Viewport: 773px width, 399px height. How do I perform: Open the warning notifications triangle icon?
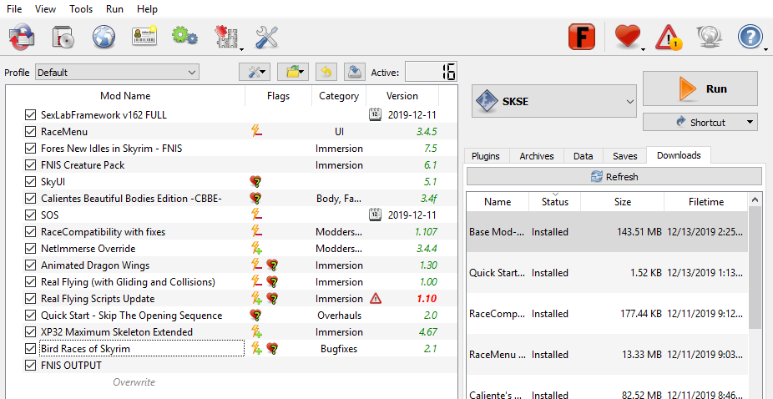[668, 38]
